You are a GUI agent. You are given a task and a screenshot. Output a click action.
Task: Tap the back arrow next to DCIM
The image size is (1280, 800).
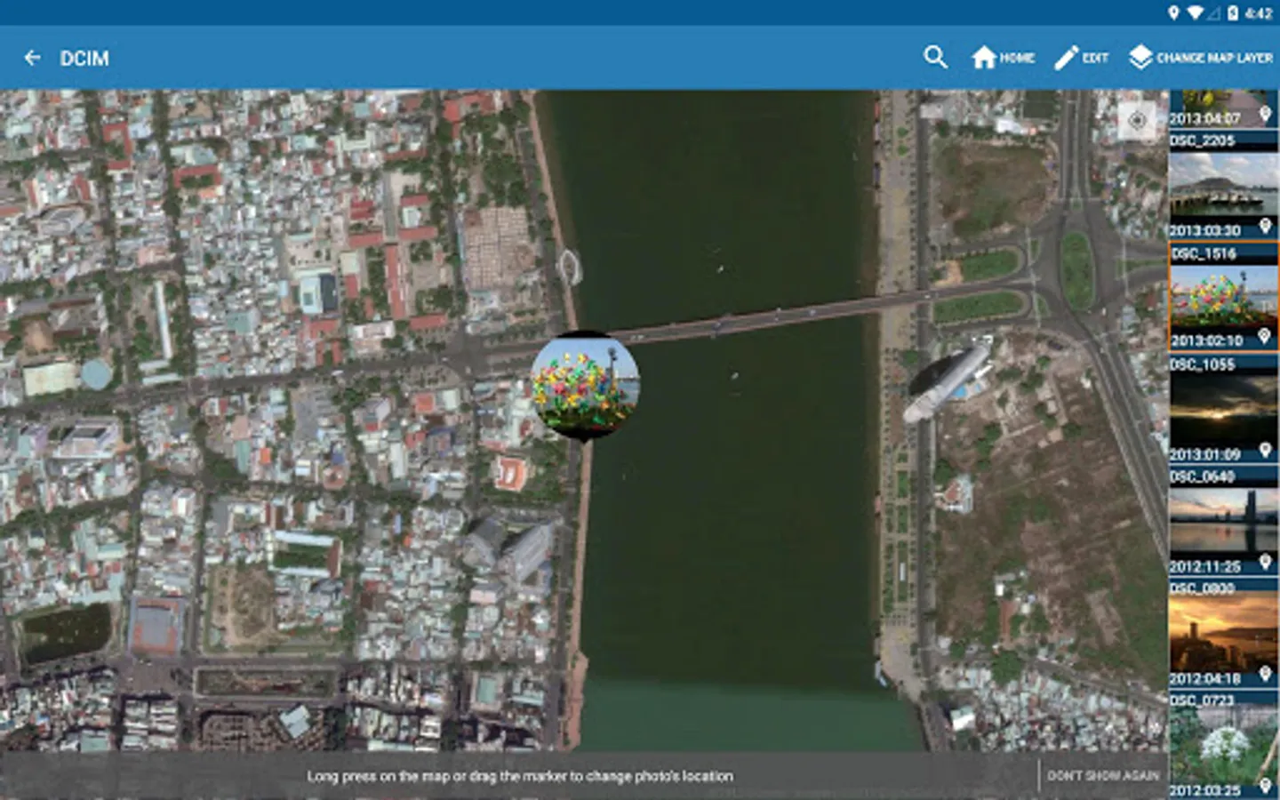tap(33, 58)
